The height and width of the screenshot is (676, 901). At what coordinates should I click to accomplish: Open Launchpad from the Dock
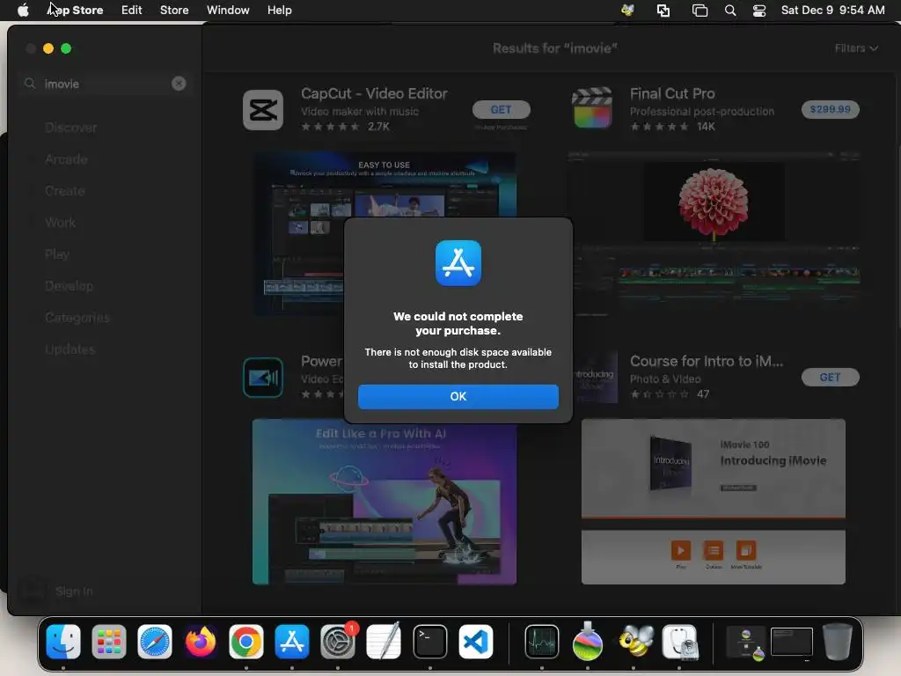(108, 642)
